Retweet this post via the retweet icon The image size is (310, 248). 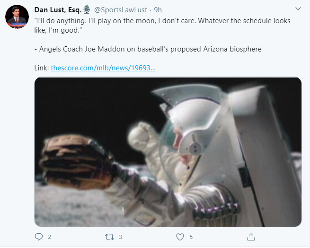coord(109,237)
